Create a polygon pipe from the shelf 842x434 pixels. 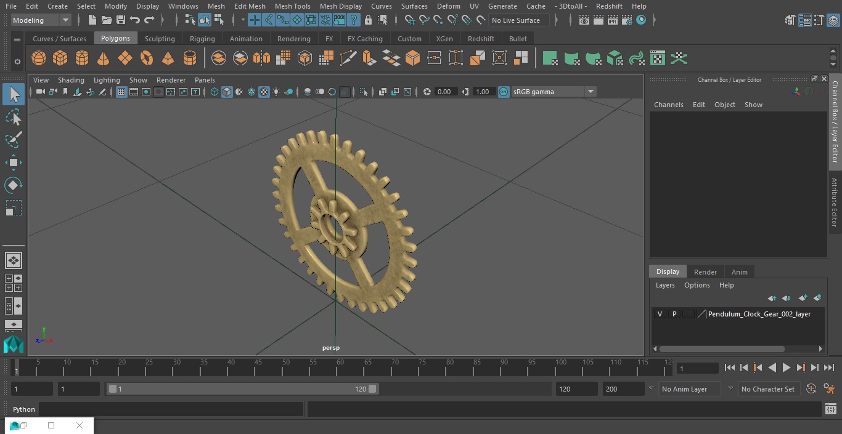(189, 58)
